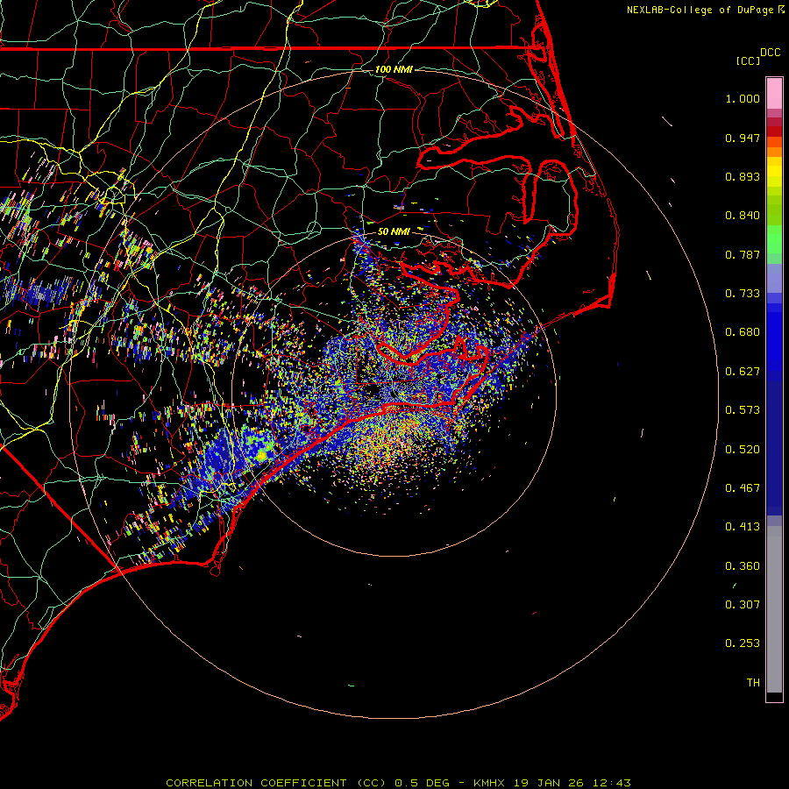
Task: Click the pink segment of color bar
Action: point(774,94)
